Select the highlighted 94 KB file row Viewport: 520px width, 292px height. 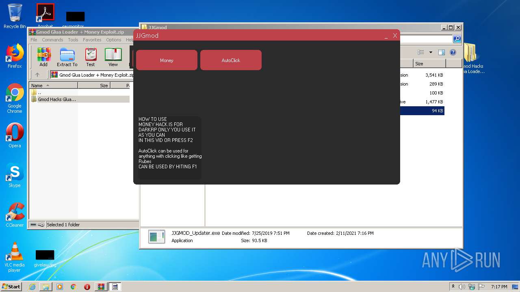point(422,111)
